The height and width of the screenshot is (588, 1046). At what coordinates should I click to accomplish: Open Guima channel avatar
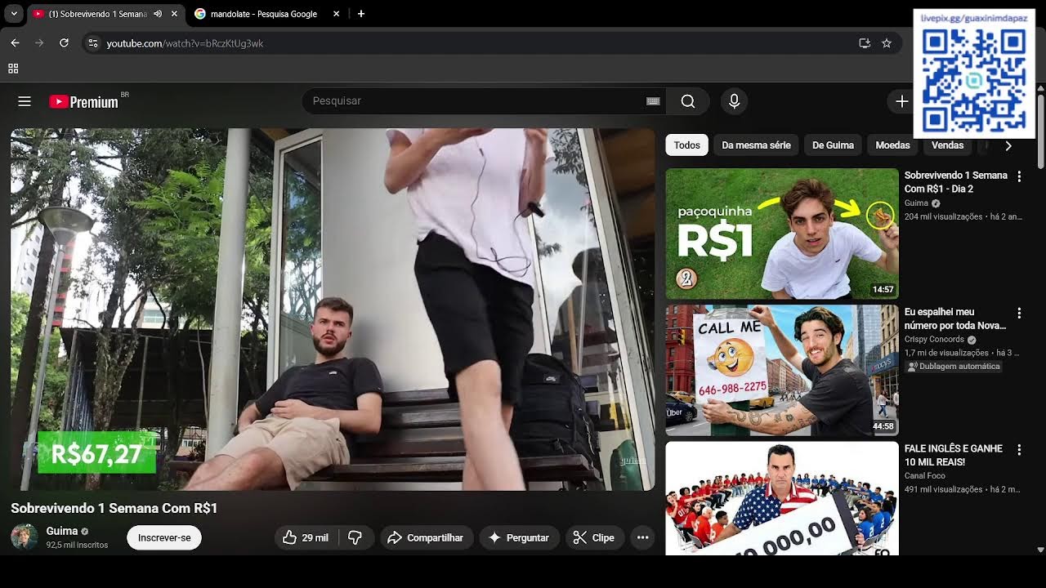pos(24,537)
